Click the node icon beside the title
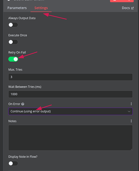Viewport: 139px width, 171px height. pos(9,0)
